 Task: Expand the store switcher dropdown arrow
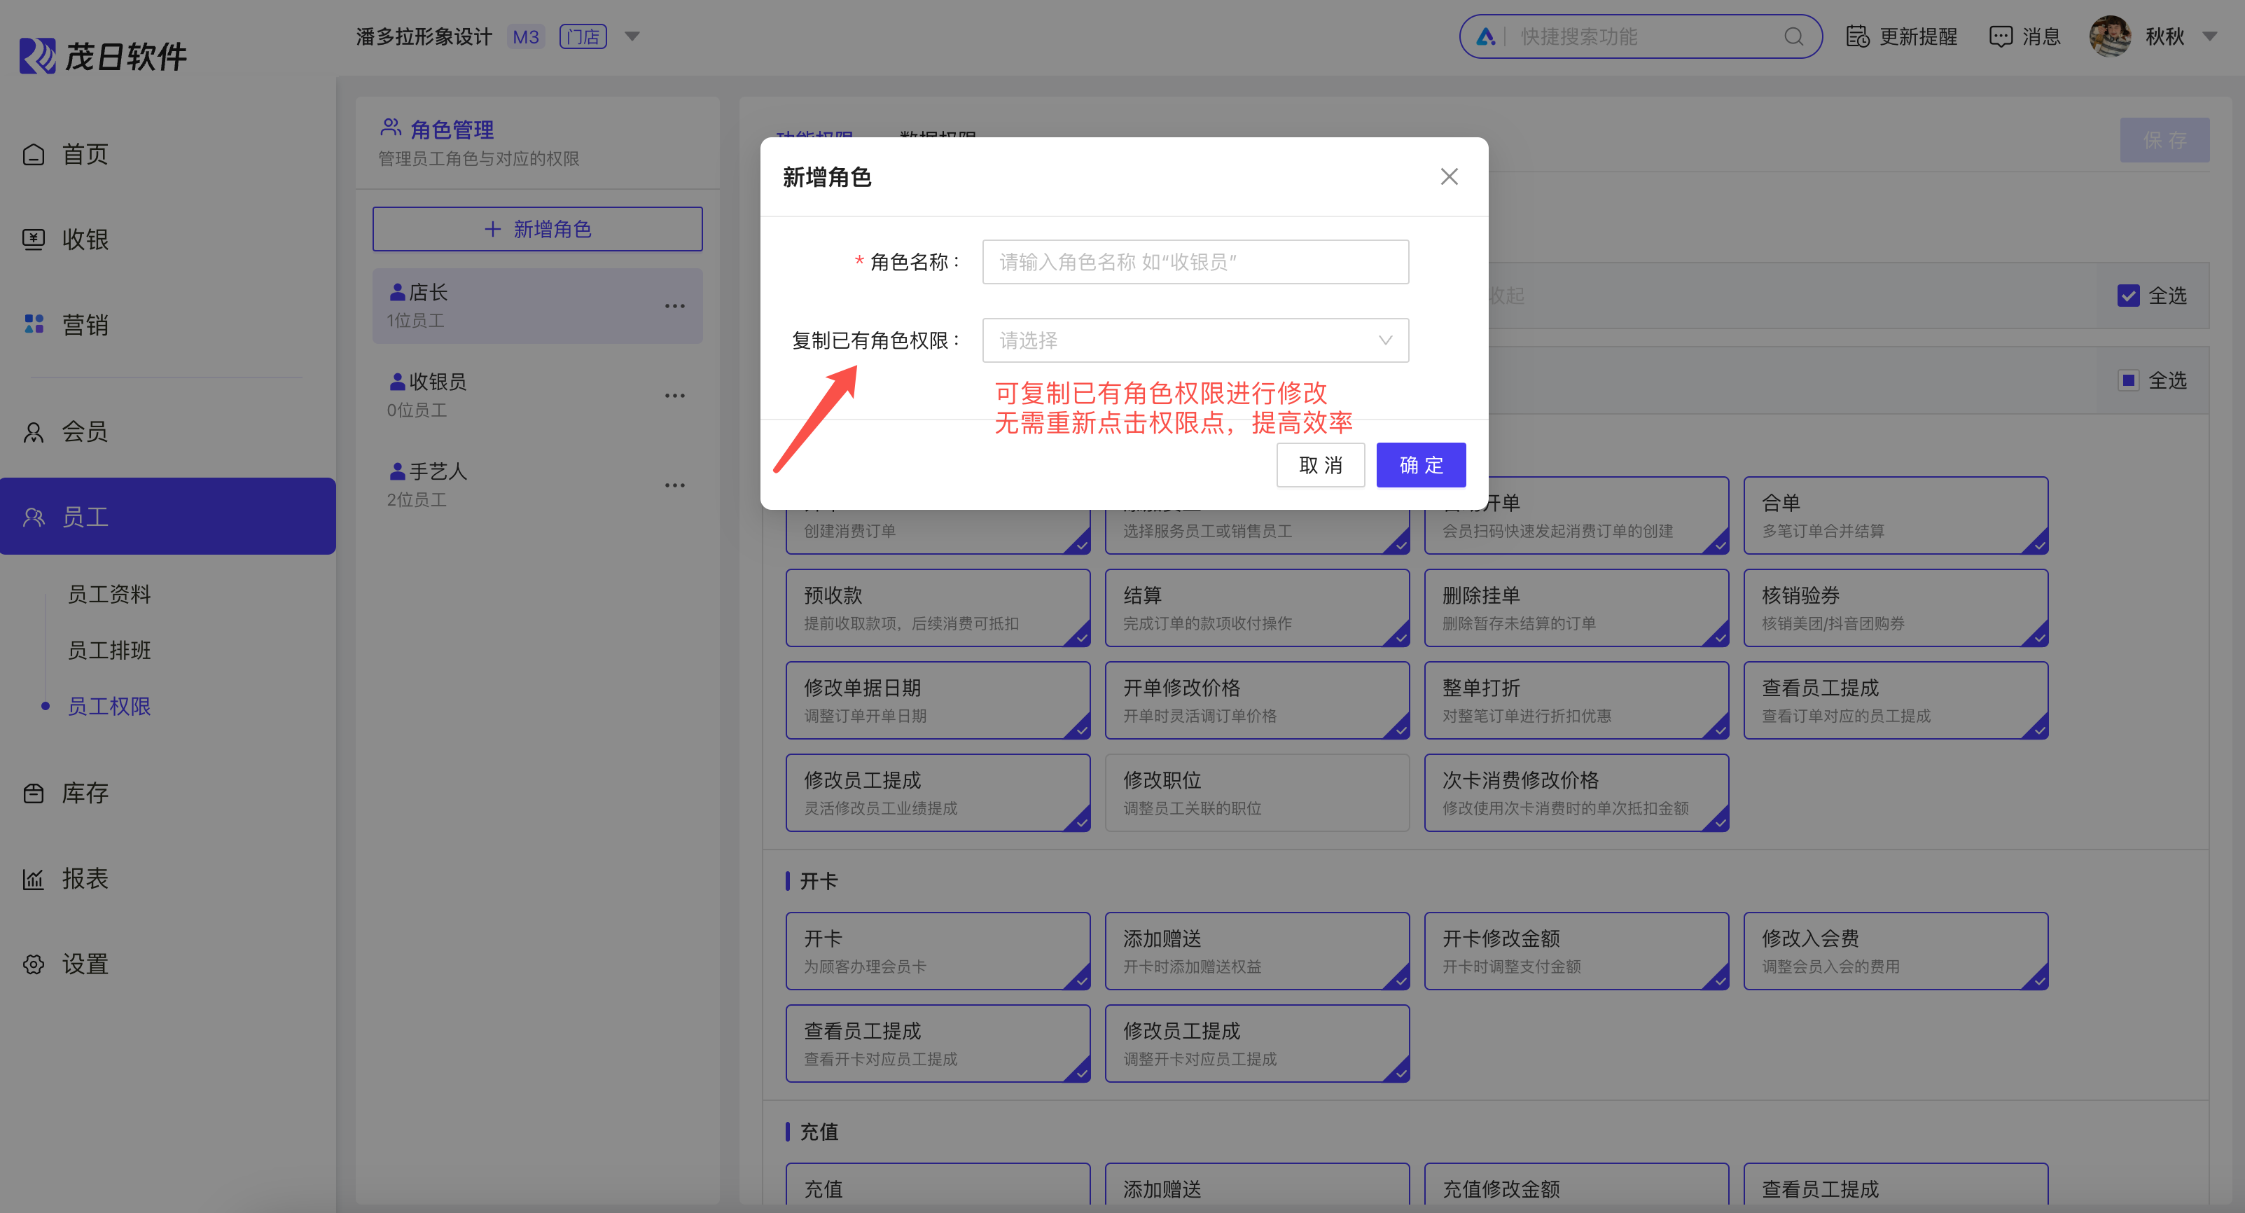633,36
